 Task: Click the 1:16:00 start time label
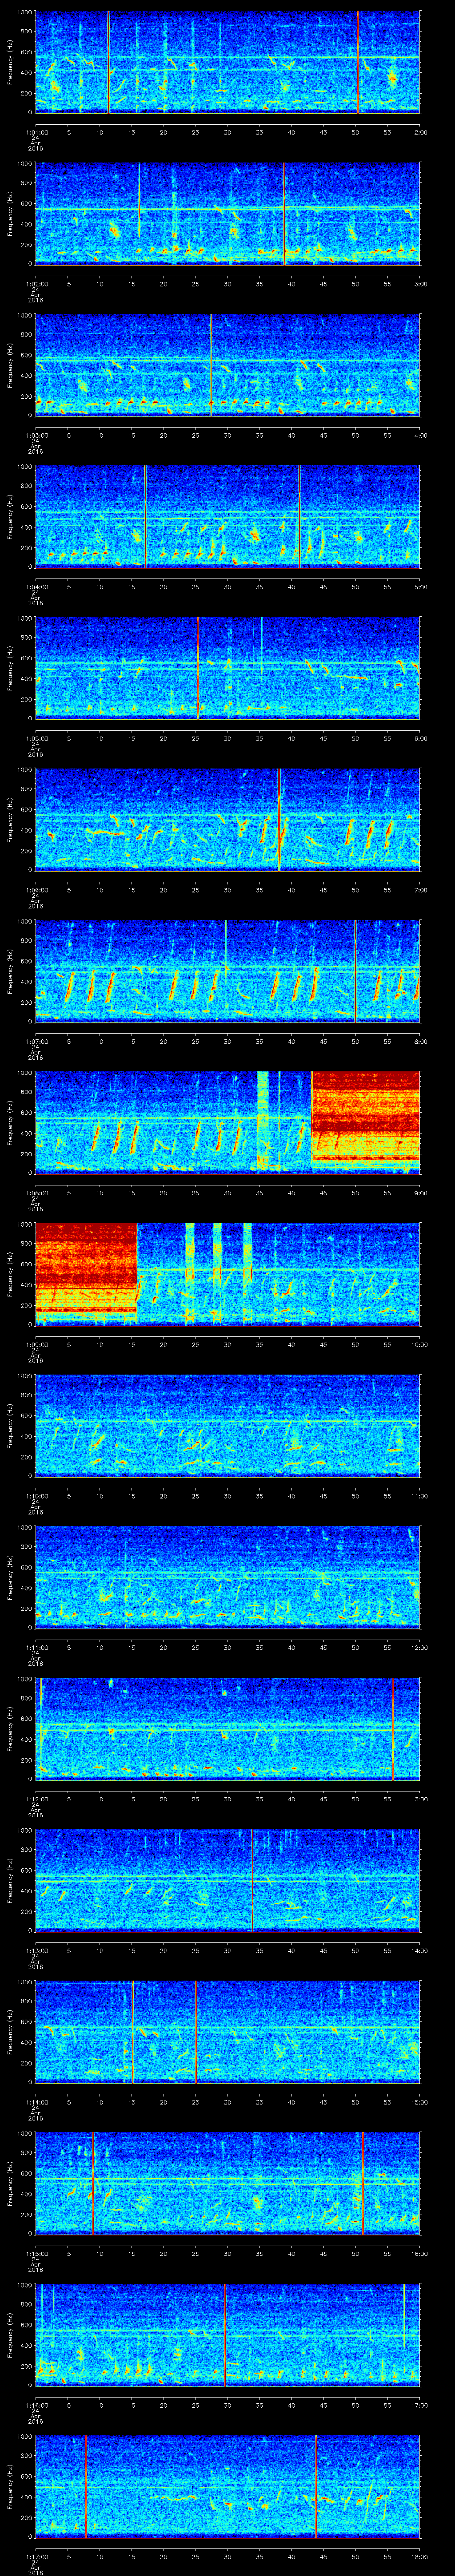tap(36, 2405)
